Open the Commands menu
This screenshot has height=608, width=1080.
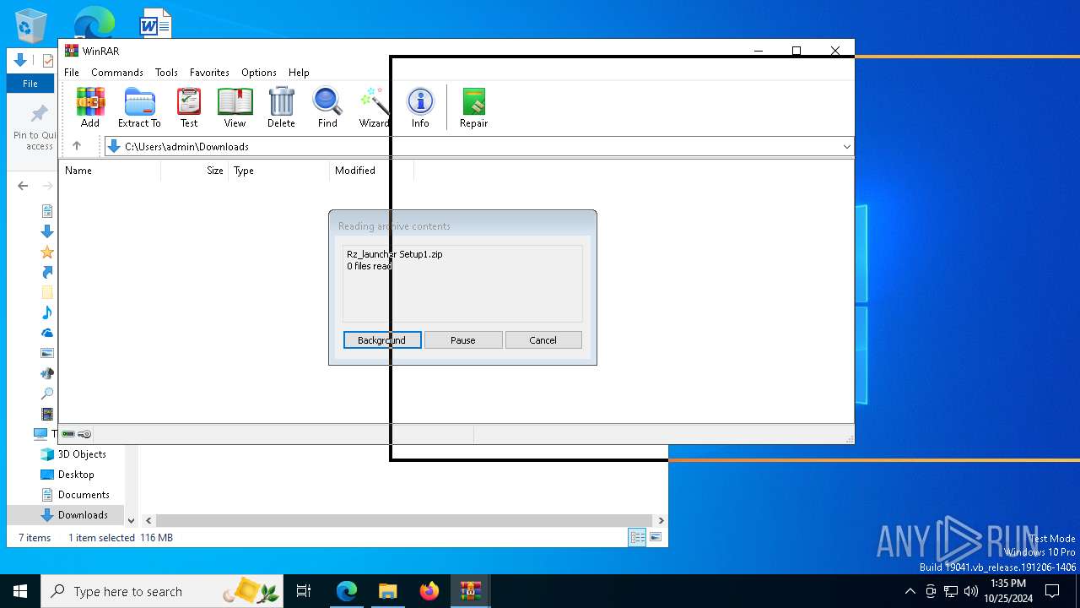(117, 73)
